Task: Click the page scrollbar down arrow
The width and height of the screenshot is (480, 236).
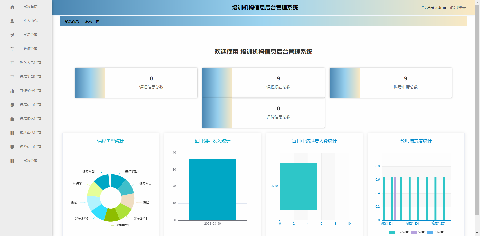Action: pyautogui.click(x=477, y=233)
